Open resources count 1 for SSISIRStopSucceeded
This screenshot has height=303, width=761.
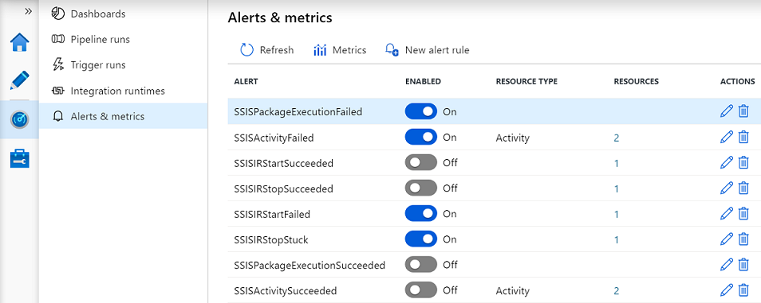coord(617,188)
